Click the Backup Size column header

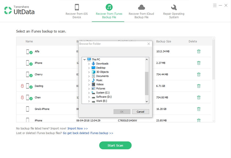point(164,41)
